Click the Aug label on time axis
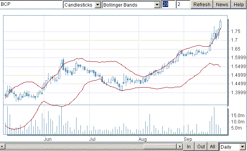Image resolution: width=247 pixels, height=151 pixels. tap(143, 139)
